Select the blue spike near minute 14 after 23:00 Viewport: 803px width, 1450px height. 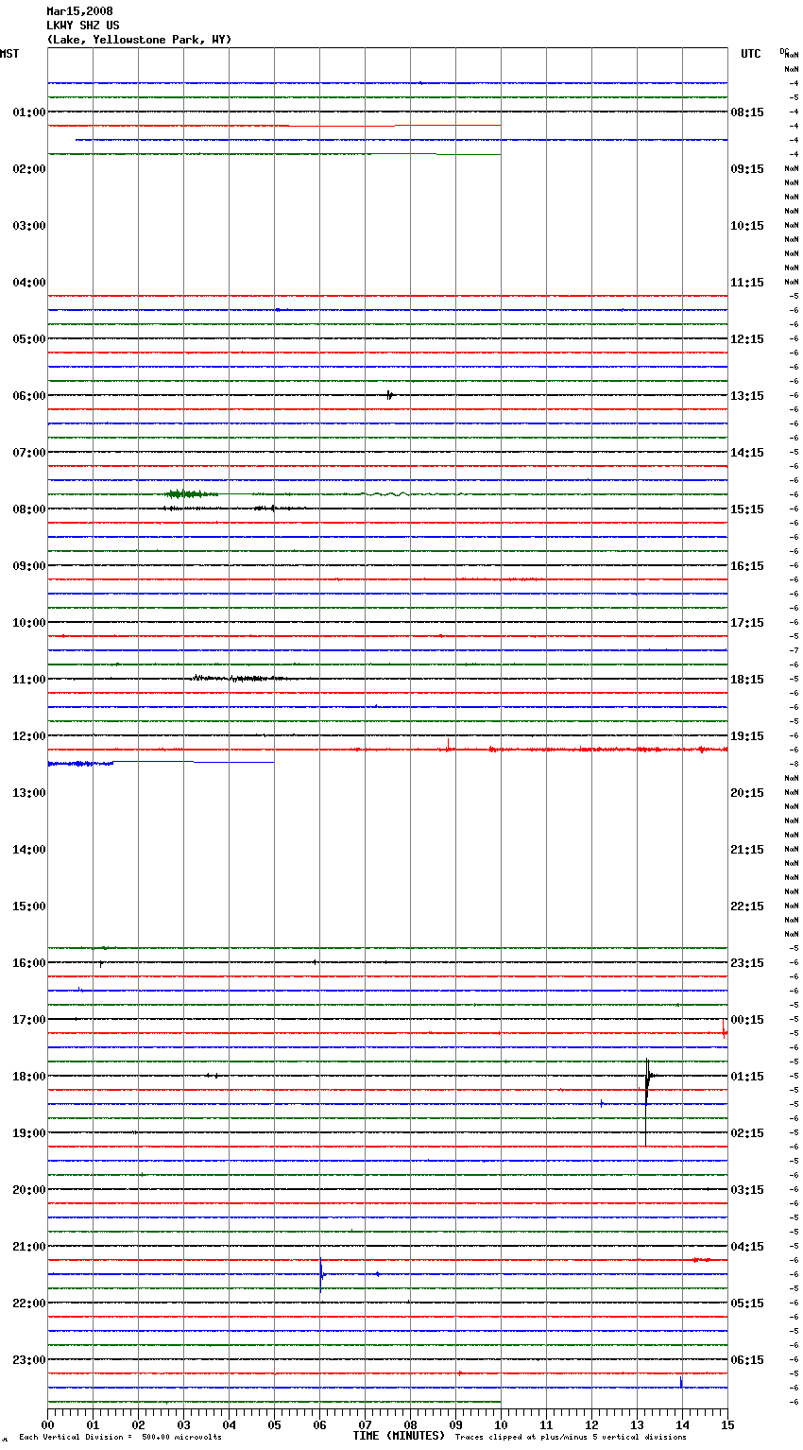[681, 1383]
